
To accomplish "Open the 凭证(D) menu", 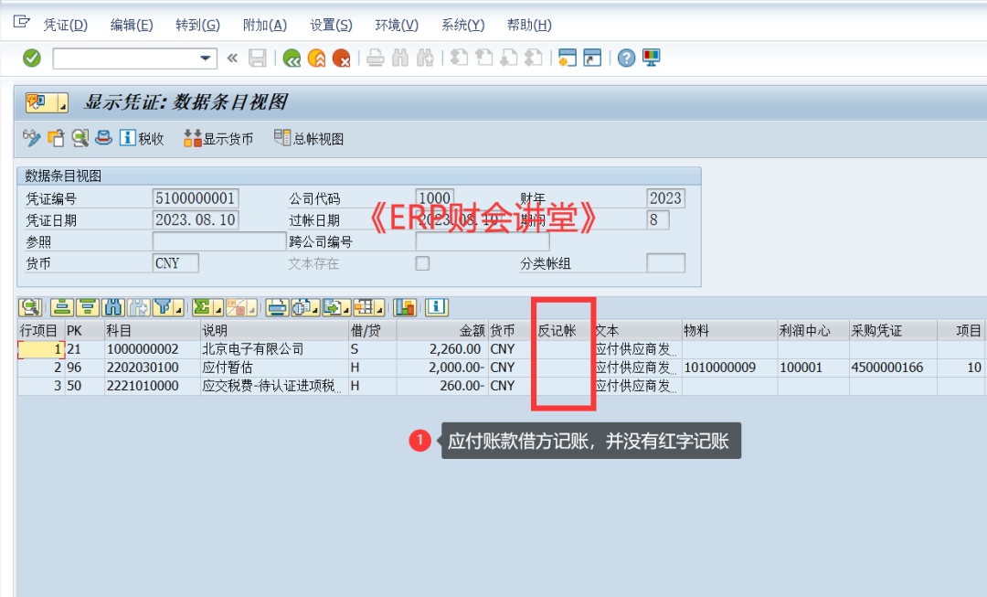I will pyautogui.click(x=66, y=25).
